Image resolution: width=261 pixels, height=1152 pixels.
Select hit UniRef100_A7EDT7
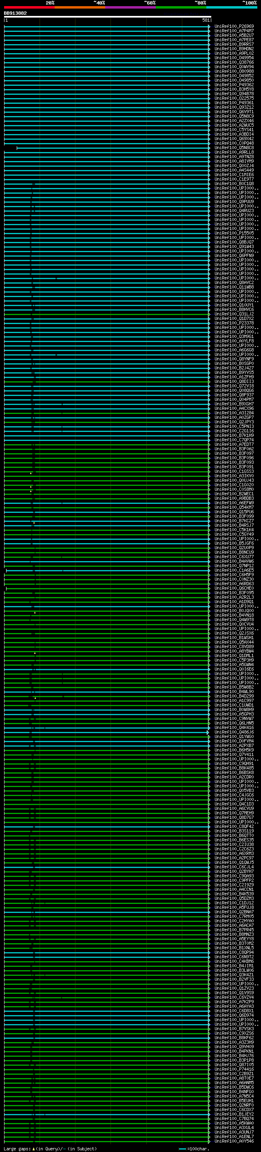pyautogui.click(x=234, y=445)
